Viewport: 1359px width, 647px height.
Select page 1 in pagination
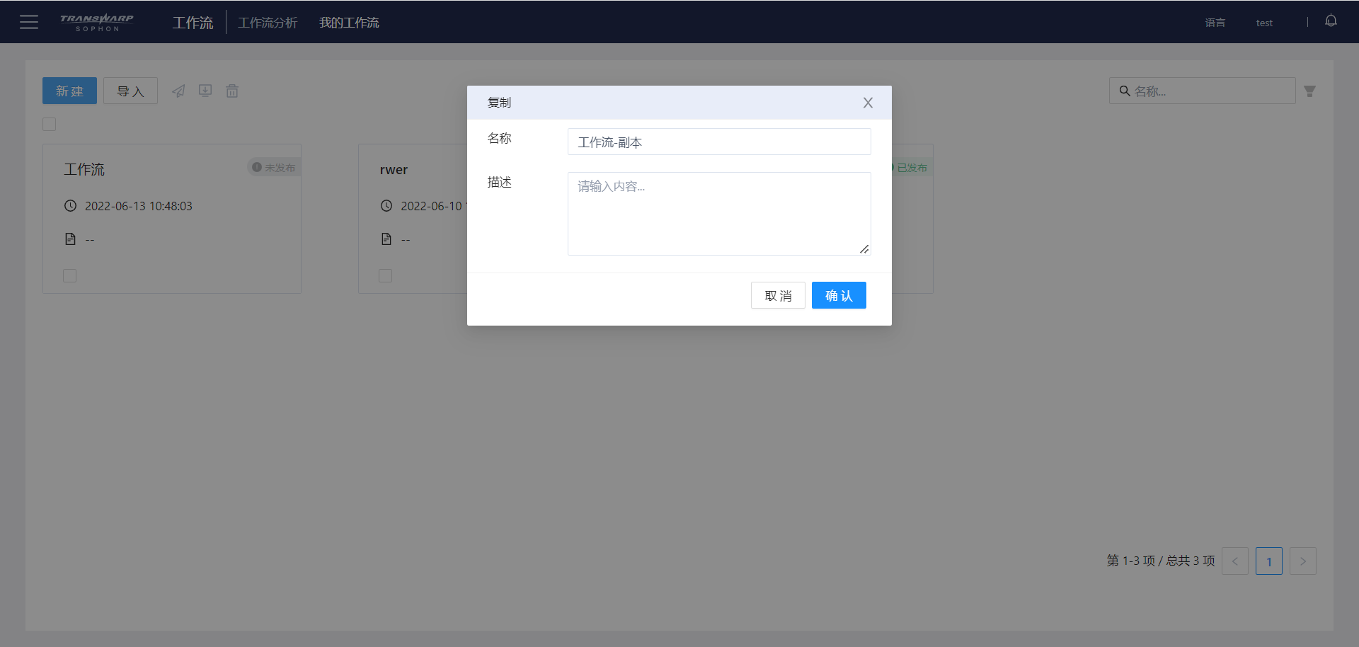(1269, 561)
